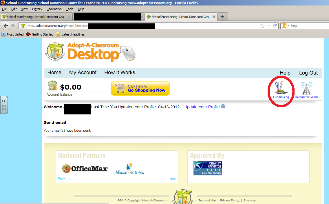
Task: Close the first School Fundraising tab
Action: (x=69, y=16)
